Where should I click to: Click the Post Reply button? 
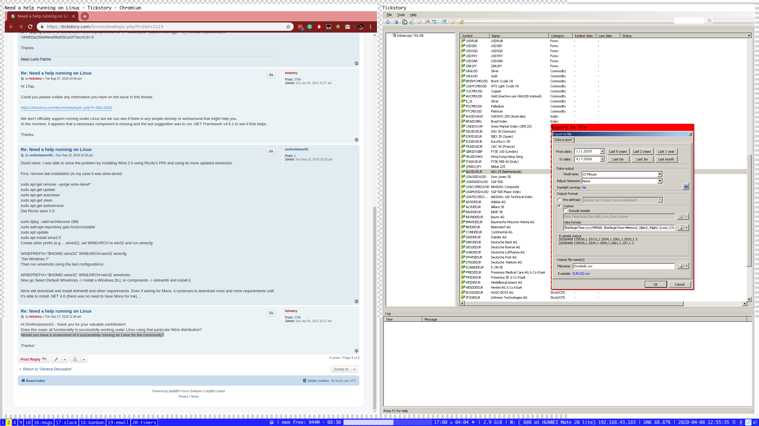tap(34, 359)
